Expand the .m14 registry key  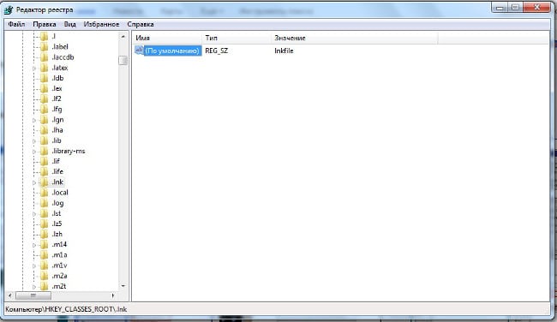pos(34,245)
